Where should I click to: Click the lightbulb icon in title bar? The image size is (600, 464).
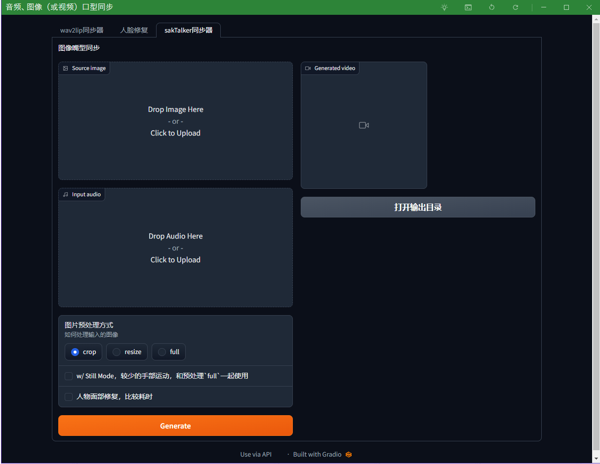coord(444,7)
